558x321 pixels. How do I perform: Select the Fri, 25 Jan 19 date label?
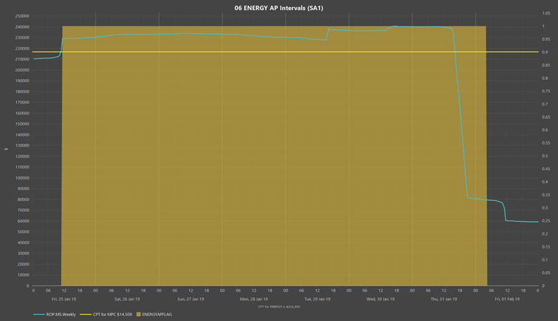pyautogui.click(x=64, y=299)
